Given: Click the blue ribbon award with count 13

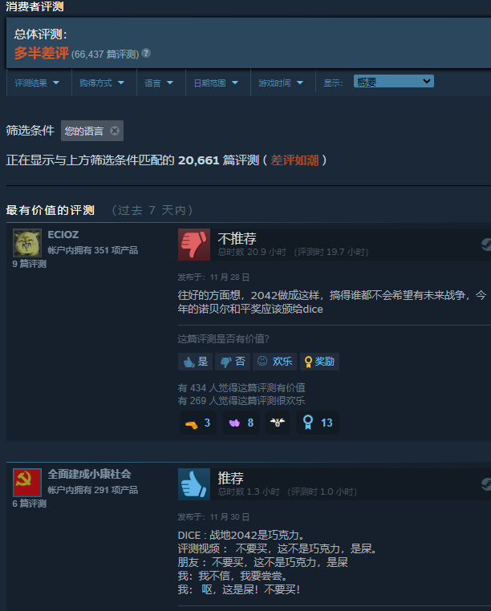Looking at the screenshot, I should (318, 423).
